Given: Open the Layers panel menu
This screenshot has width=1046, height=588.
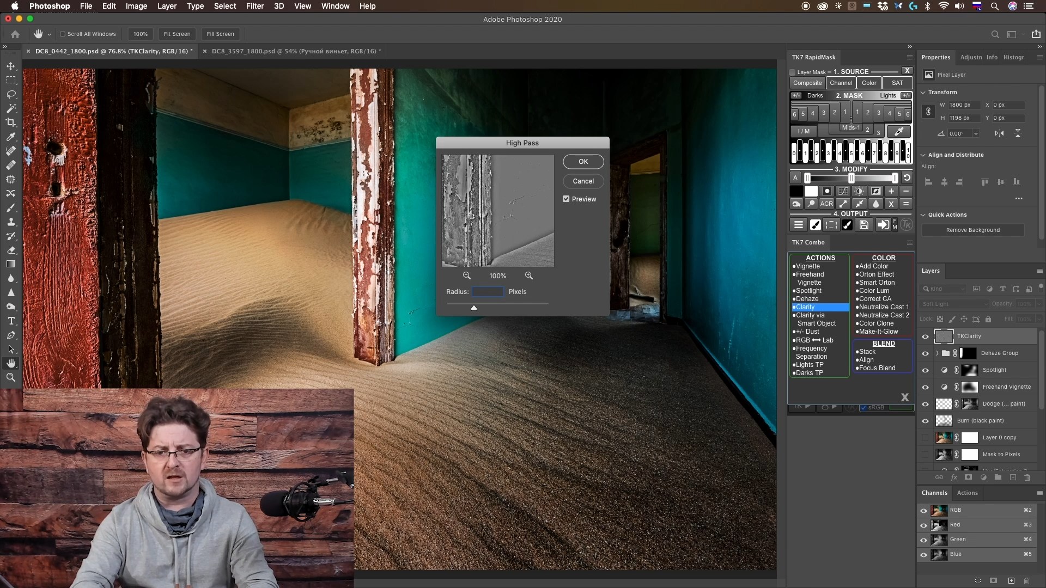Looking at the screenshot, I should [x=1039, y=271].
